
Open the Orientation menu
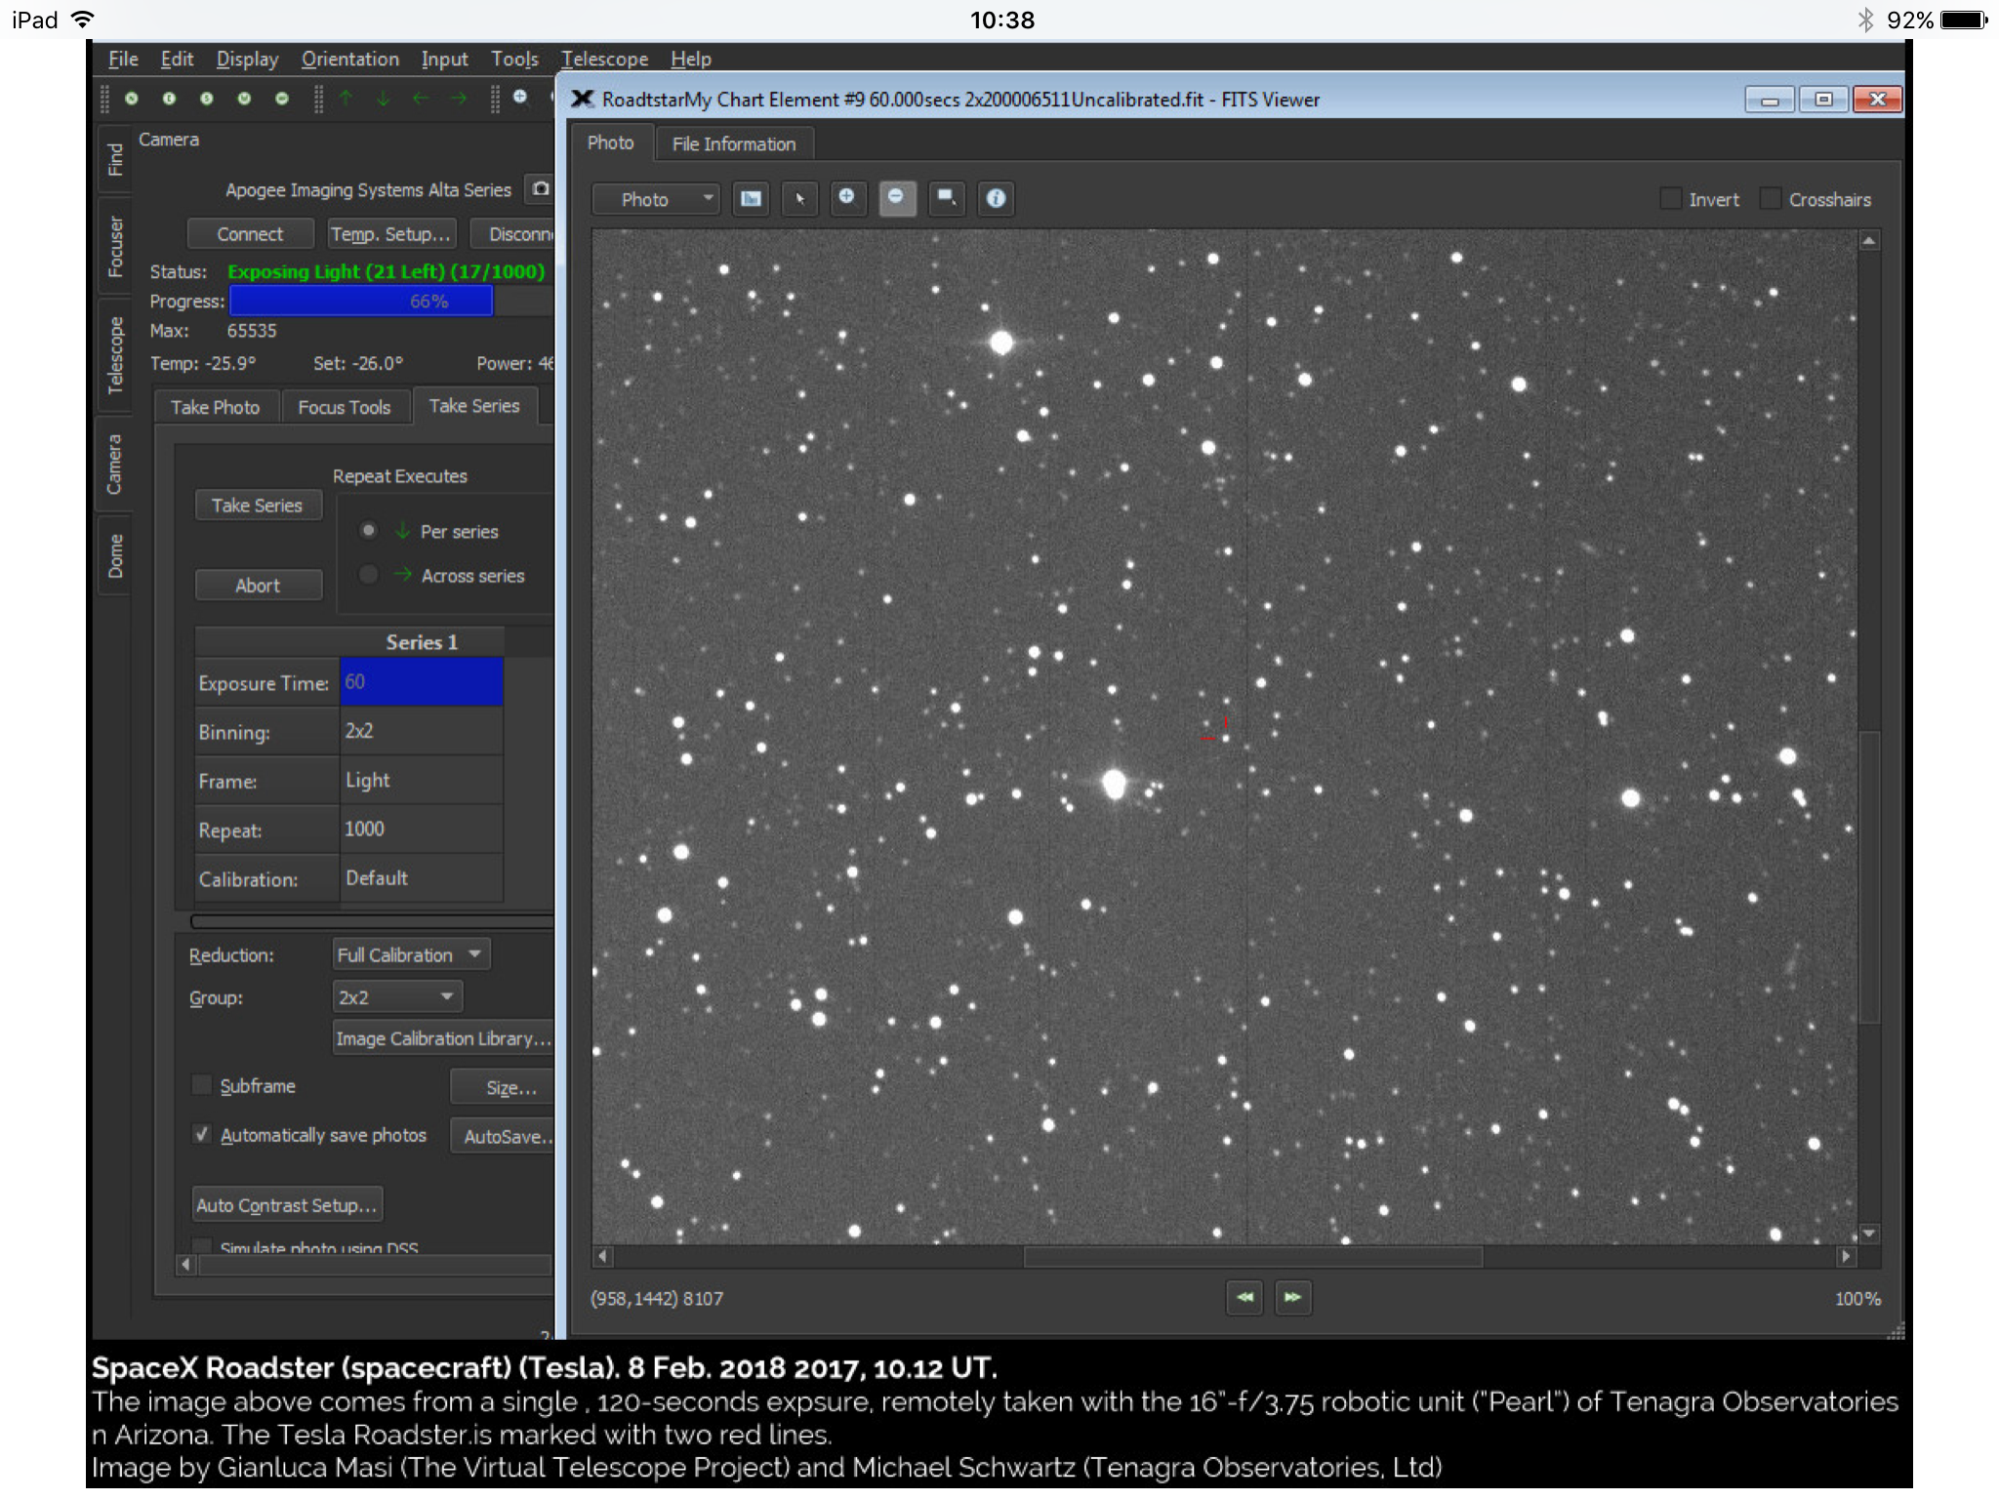click(350, 59)
